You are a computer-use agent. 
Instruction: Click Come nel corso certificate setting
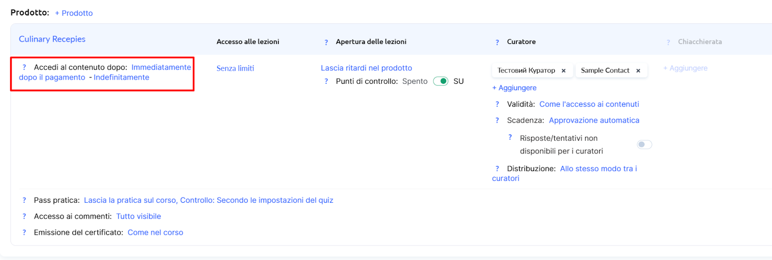155,233
